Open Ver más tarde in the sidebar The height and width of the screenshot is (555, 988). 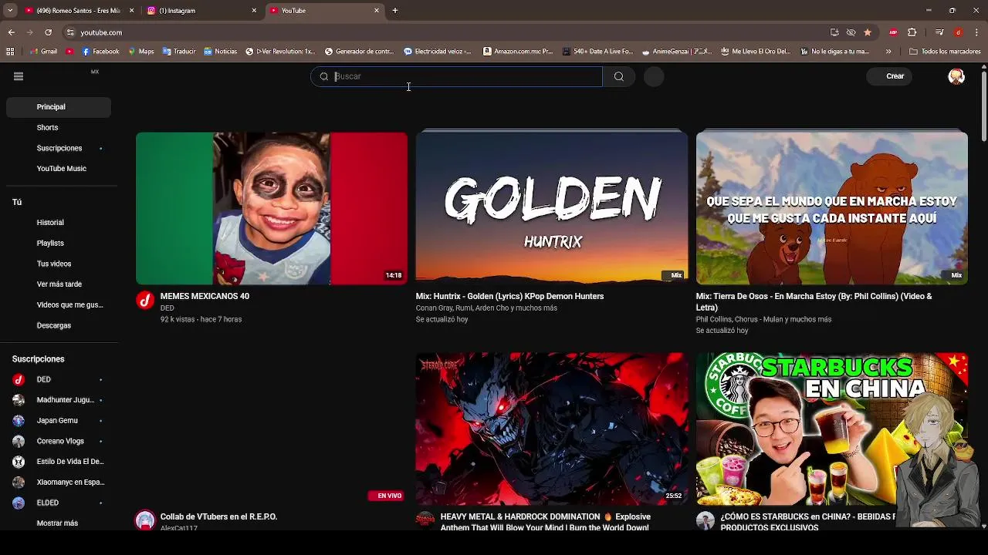[59, 284]
